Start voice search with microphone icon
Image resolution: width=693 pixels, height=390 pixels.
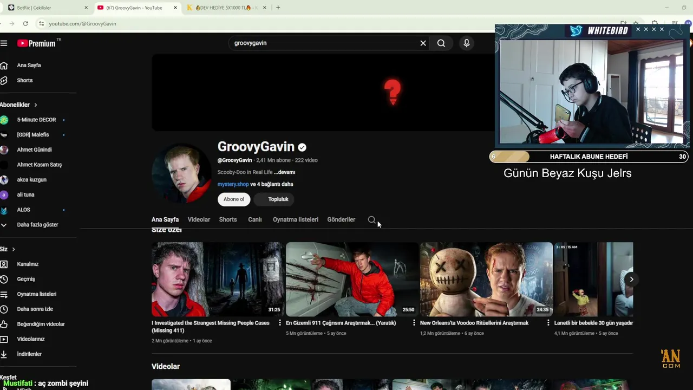click(x=467, y=43)
